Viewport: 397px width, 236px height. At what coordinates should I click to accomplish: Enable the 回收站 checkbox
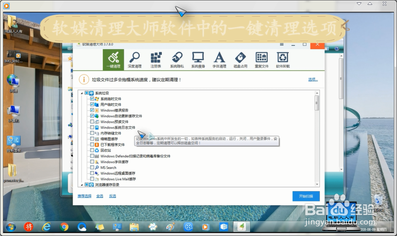tap(92, 150)
